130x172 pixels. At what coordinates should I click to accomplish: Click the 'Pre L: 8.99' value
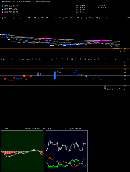[81, 10]
